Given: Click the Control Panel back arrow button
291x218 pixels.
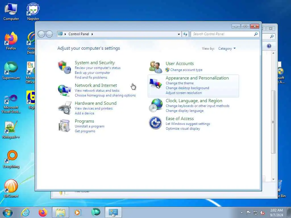Looking at the screenshot, I should pos(41,34).
